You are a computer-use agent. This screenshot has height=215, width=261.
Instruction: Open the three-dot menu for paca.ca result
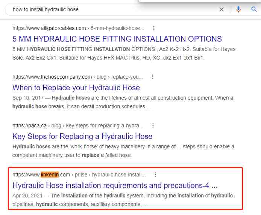tap(153, 125)
